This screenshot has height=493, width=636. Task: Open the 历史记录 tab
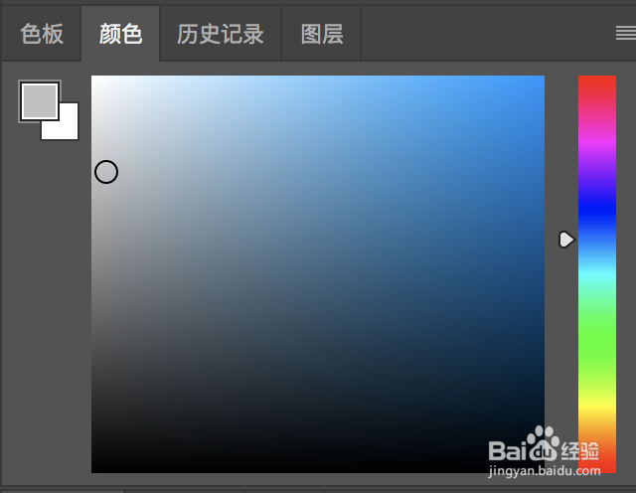click(x=221, y=34)
